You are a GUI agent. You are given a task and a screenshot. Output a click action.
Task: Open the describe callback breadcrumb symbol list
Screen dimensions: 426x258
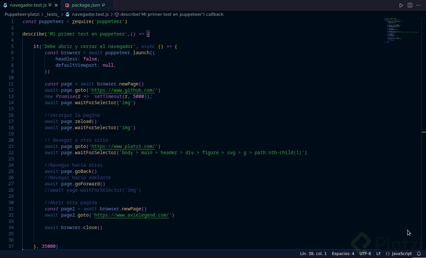click(172, 14)
